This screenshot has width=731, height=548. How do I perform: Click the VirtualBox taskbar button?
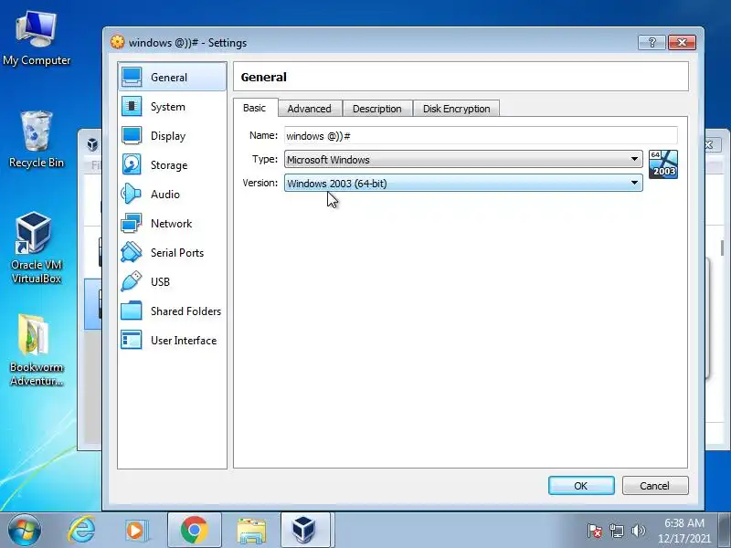click(305, 530)
